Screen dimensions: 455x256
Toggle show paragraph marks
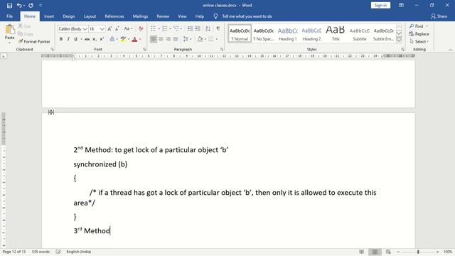(218, 28)
